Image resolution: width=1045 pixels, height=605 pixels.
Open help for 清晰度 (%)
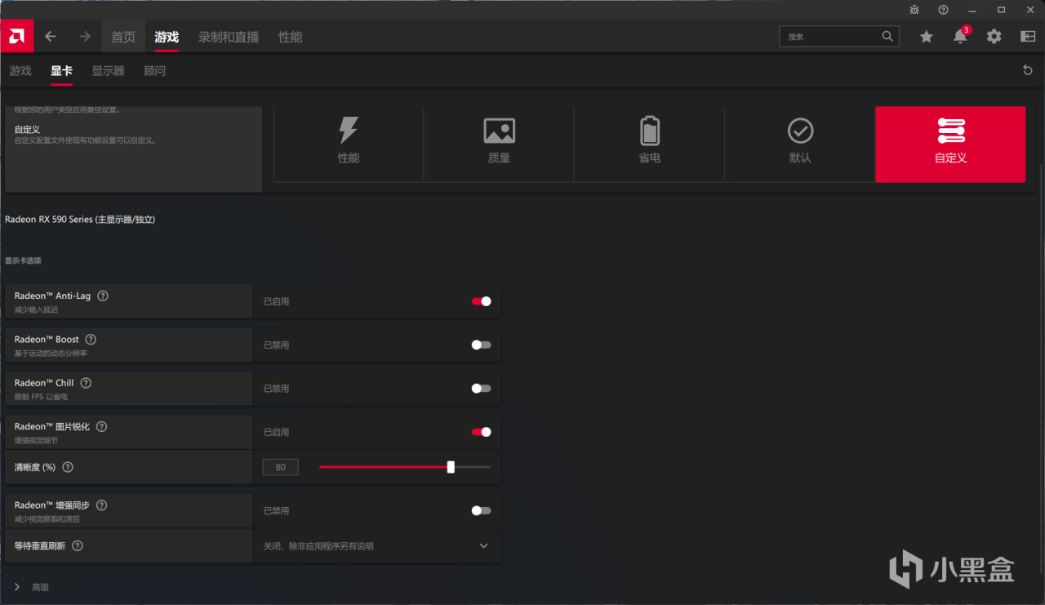coord(68,467)
